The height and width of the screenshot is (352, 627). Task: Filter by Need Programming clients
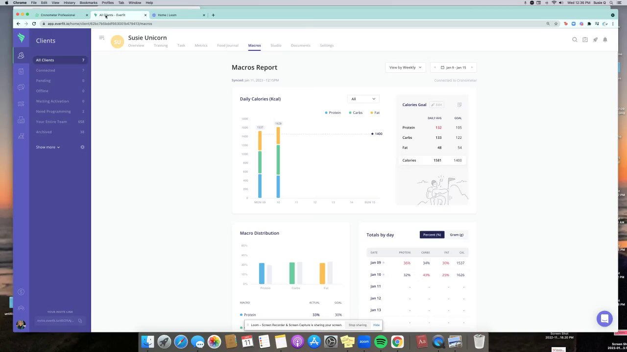pos(60,111)
